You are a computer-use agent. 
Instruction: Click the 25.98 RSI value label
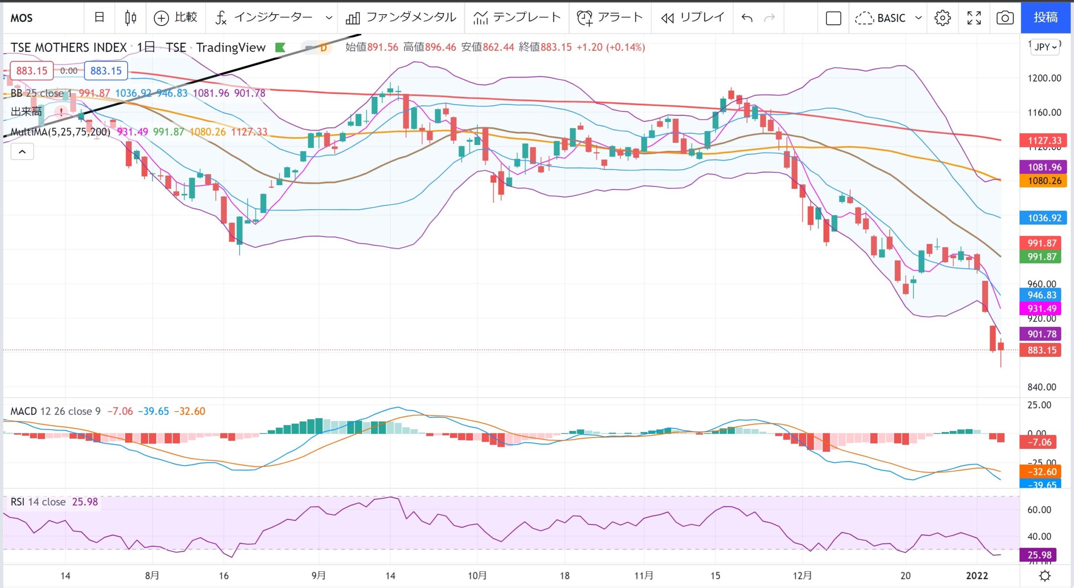click(x=1039, y=555)
